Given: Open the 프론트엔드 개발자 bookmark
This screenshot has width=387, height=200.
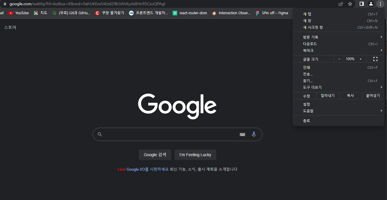Looking at the screenshot, I should (148, 13).
